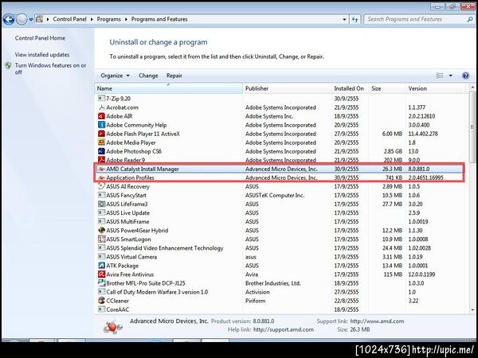The height and width of the screenshot is (358, 478).
Task: Select the CoreAAC row
Action: click(x=280, y=309)
